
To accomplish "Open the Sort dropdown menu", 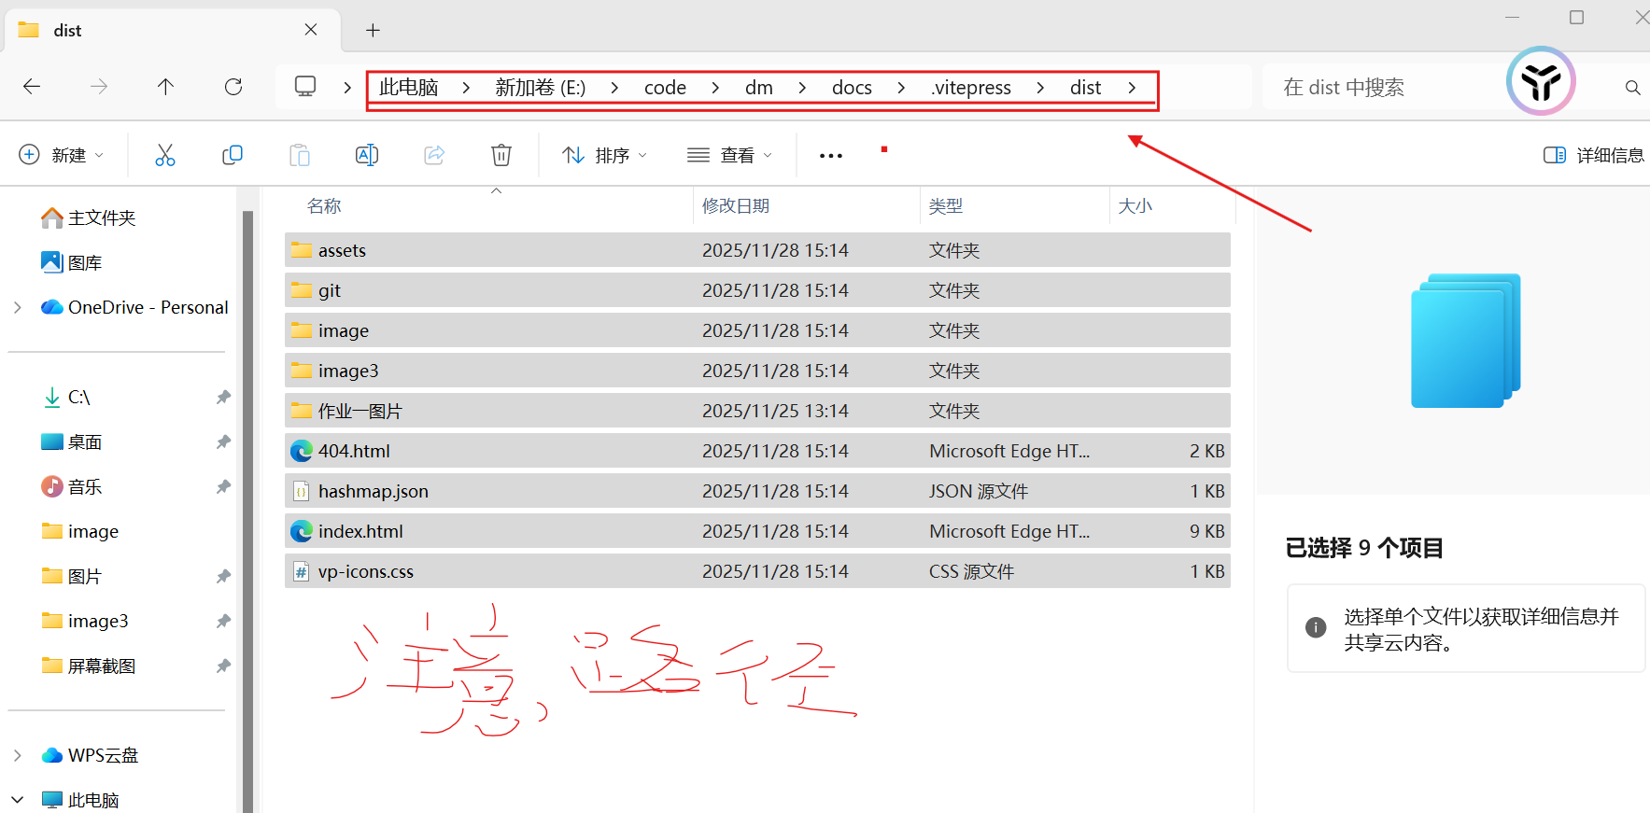I will 604,155.
